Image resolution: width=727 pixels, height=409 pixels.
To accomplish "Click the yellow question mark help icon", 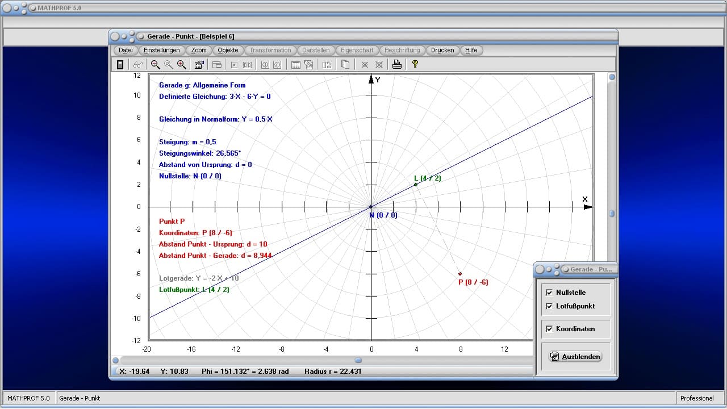I will (415, 65).
